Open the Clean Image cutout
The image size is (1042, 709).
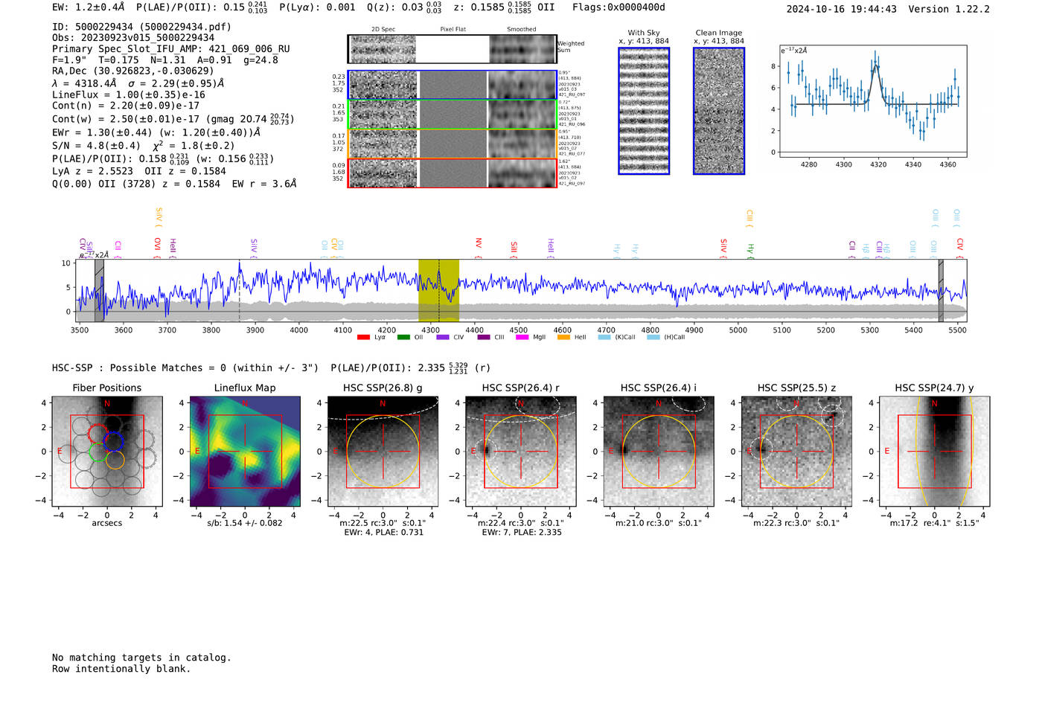(x=719, y=111)
